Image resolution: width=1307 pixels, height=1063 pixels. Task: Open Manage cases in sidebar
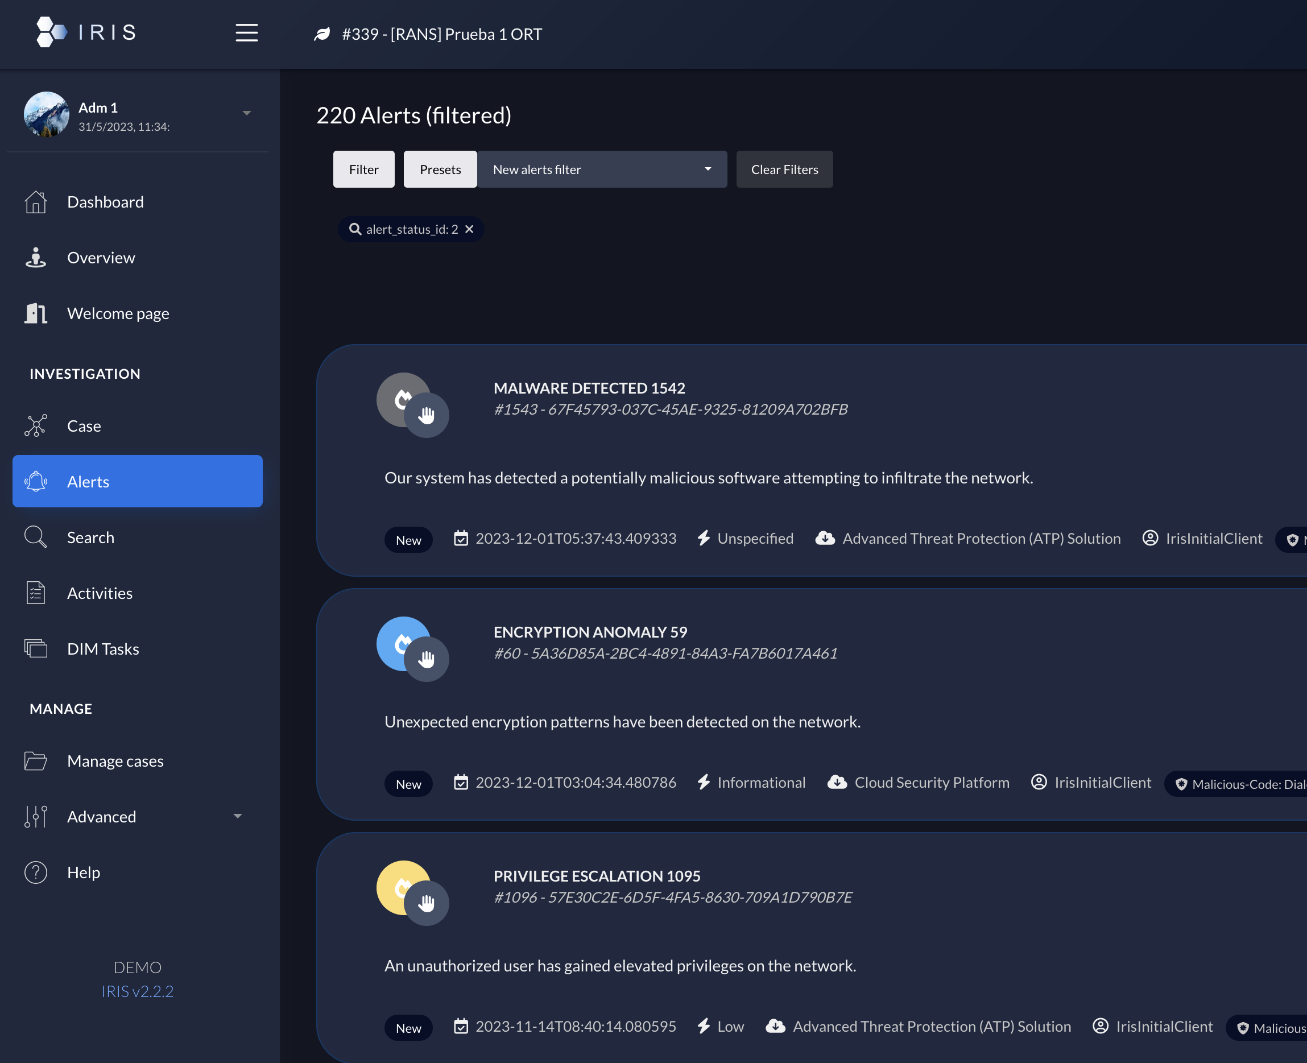pos(115,760)
